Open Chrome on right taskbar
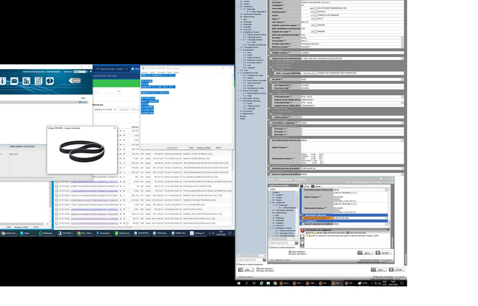 coord(275,283)
